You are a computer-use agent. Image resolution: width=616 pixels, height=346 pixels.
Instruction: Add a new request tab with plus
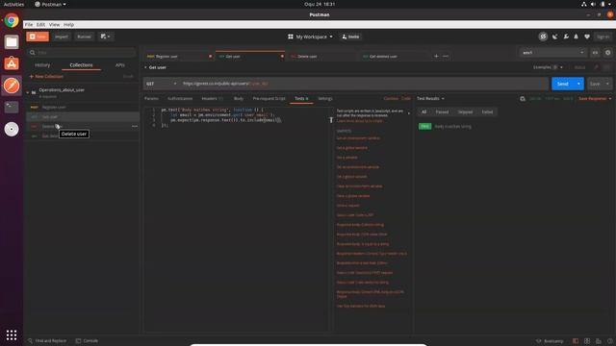coord(436,56)
